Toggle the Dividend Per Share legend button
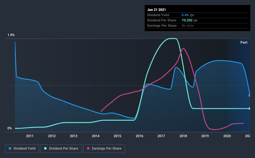This screenshot has width=255, height=158. 61,149
